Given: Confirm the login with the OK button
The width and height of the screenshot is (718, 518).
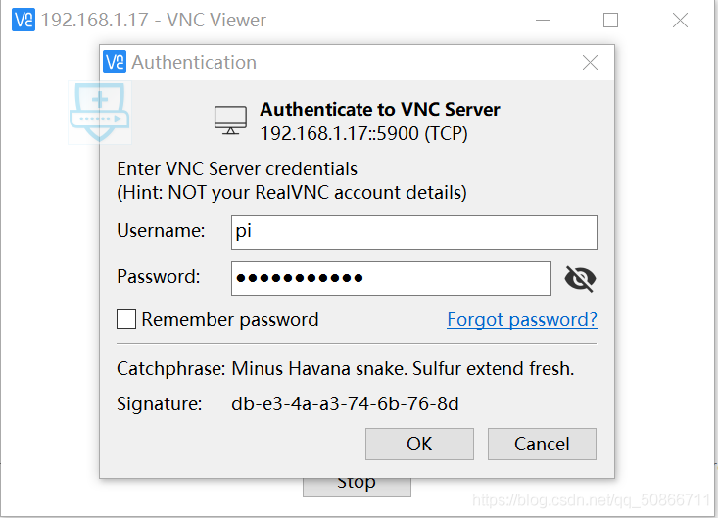Looking at the screenshot, I should (x=419, y=444).
